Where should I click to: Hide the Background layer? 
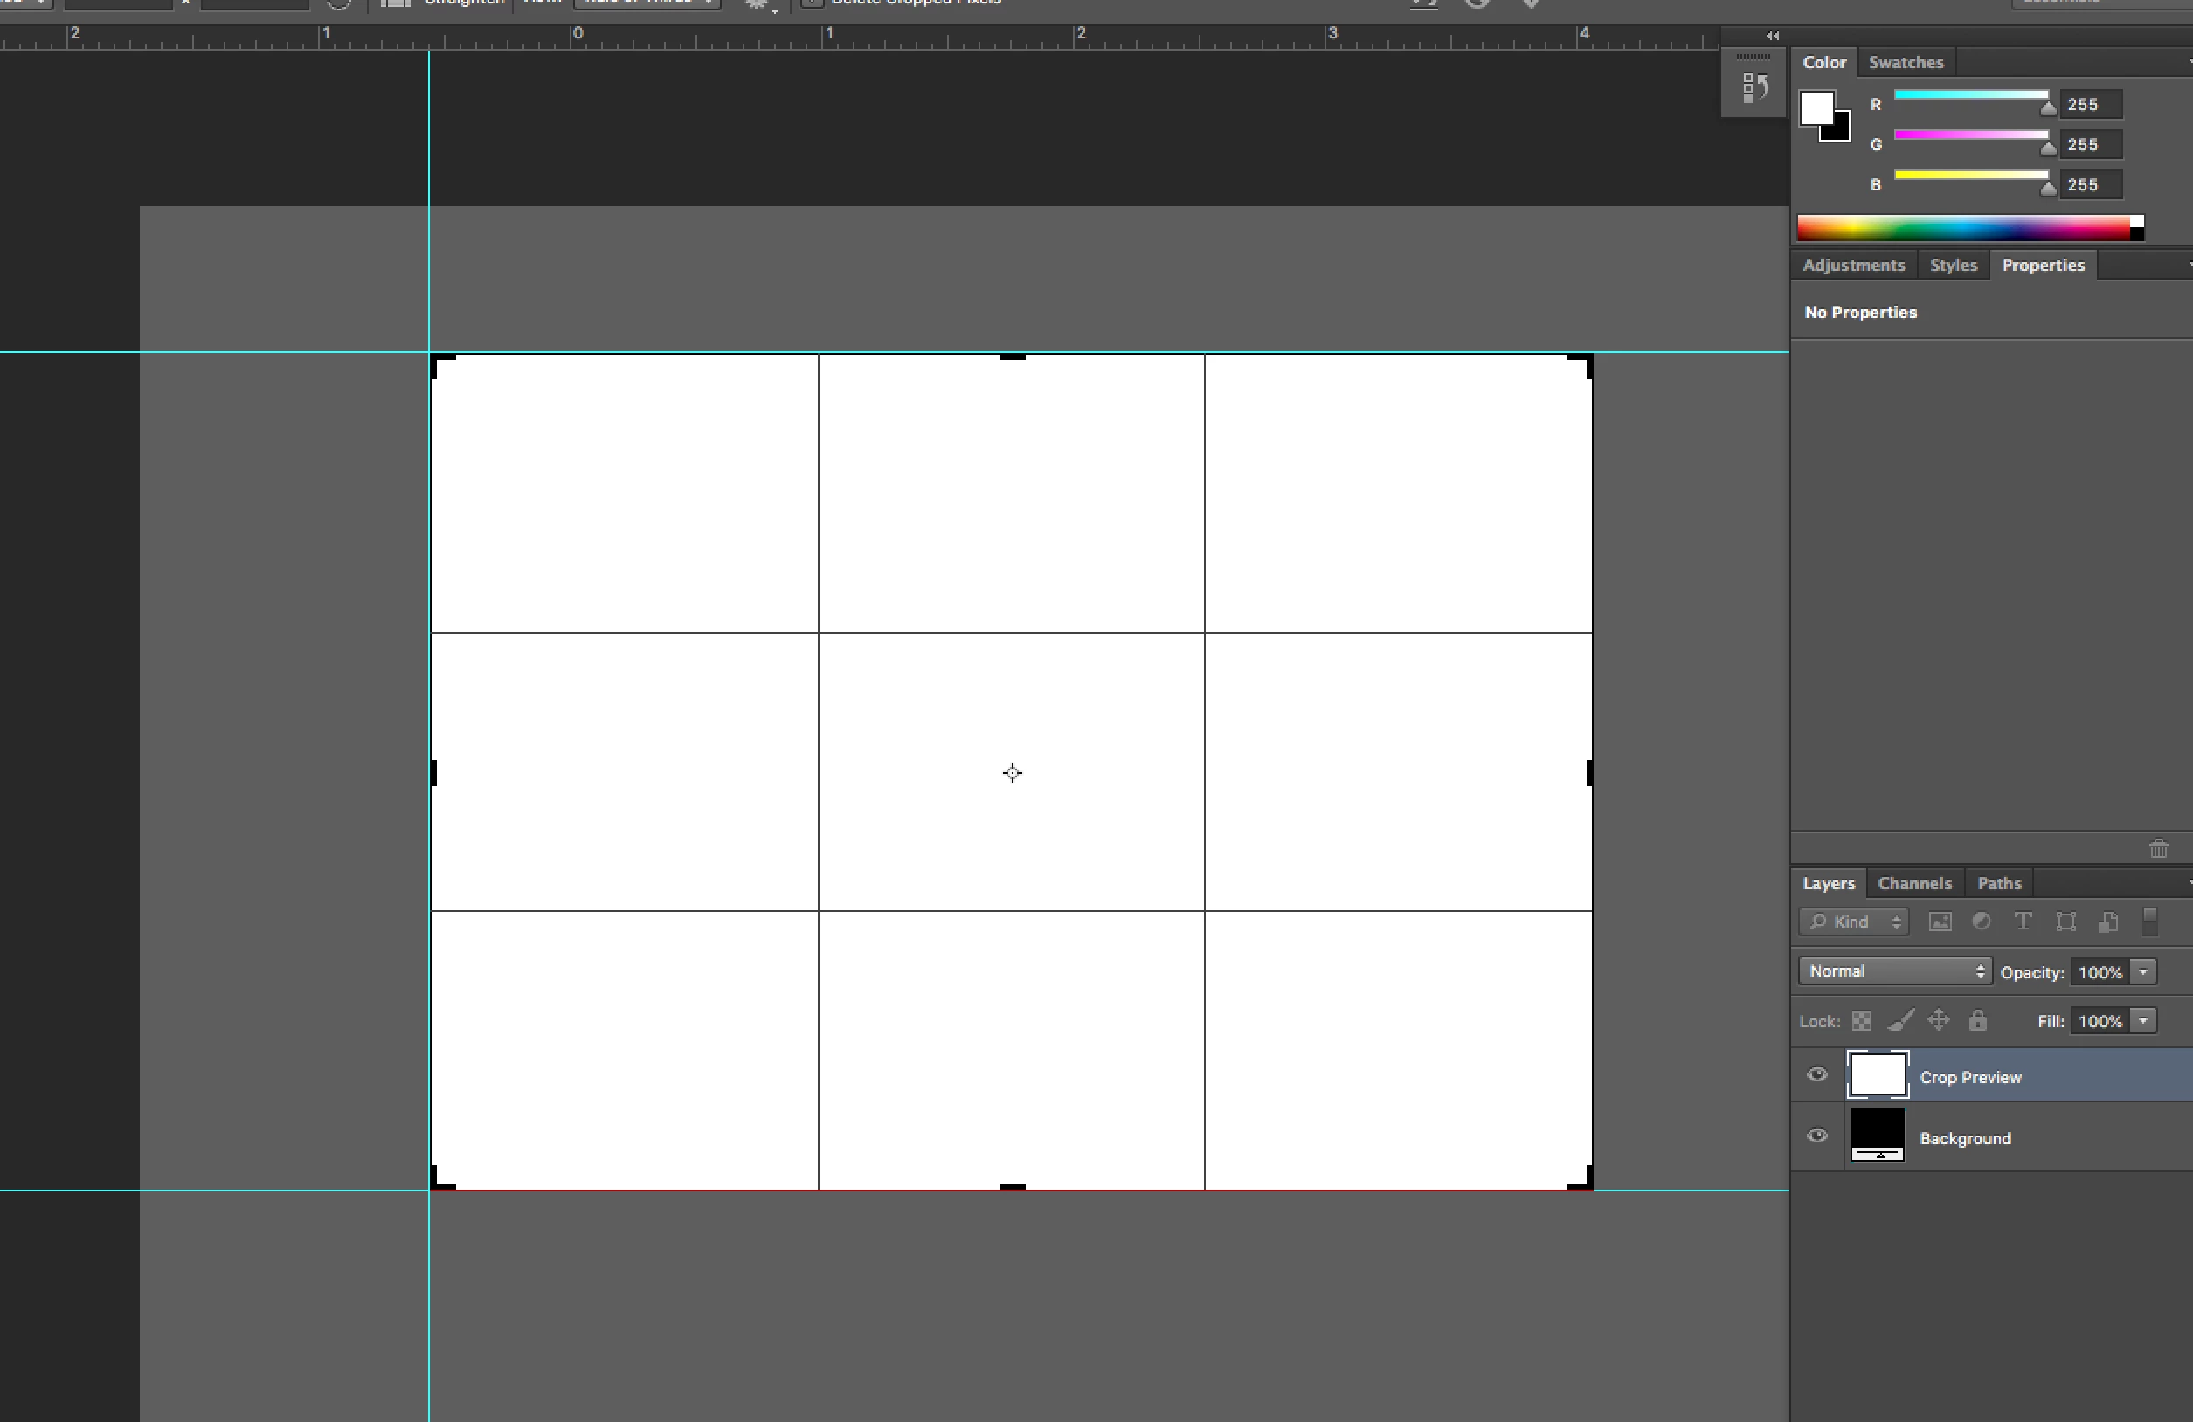point(1817,1136)
